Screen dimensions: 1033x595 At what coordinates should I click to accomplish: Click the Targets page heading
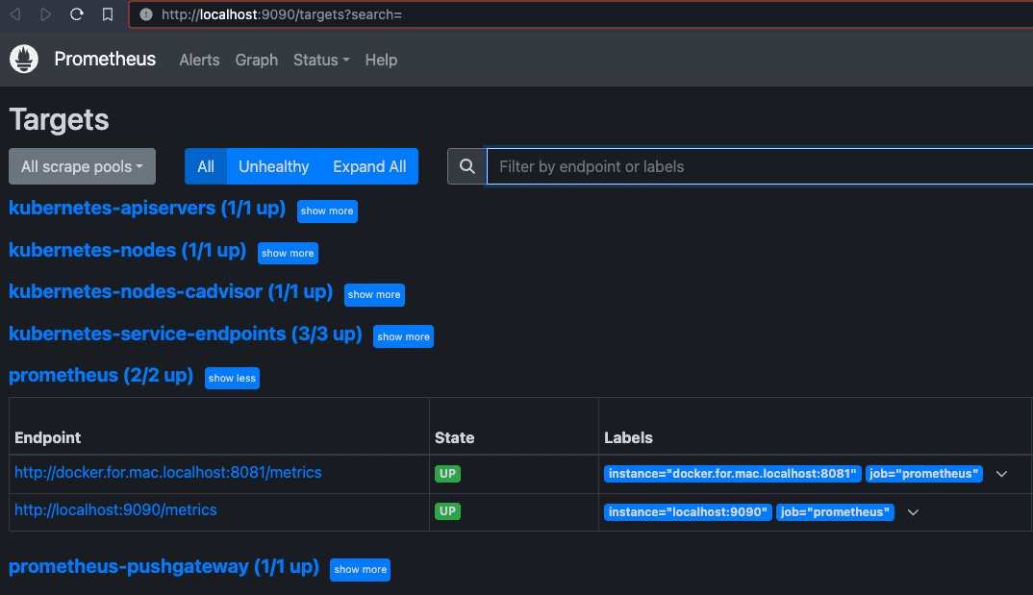60,120
